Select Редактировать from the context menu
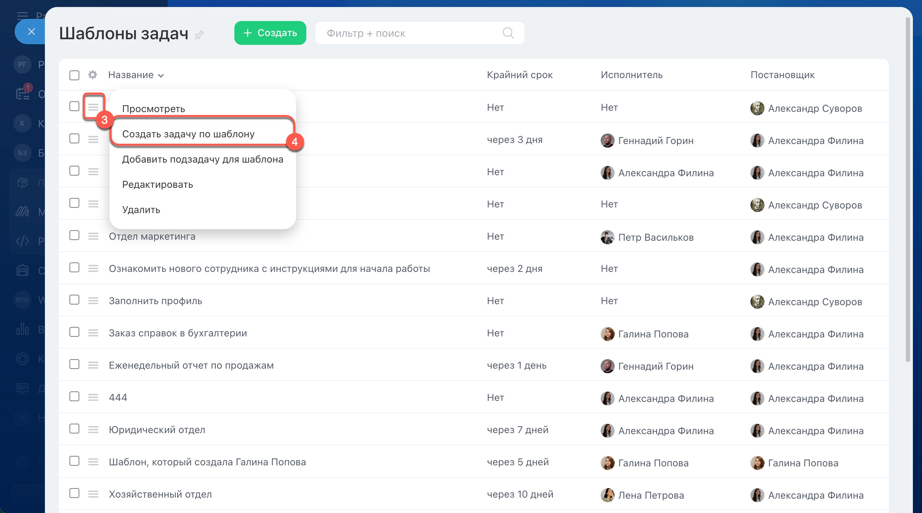 click(158, 184)
